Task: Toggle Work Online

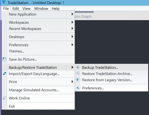Action: point(38,98)
